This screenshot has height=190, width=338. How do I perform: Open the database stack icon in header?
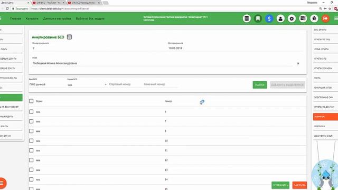(247, 18)
